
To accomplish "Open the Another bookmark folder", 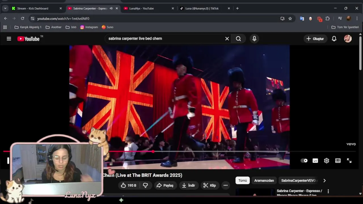I will click(53, 27).
